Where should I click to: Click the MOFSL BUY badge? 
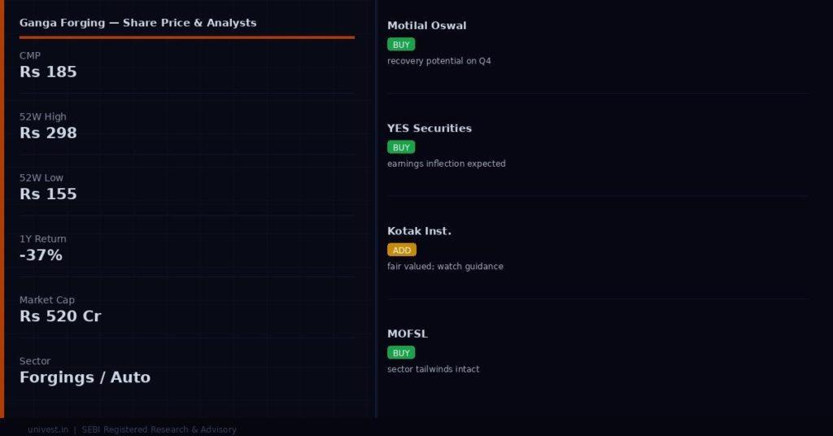401,353
